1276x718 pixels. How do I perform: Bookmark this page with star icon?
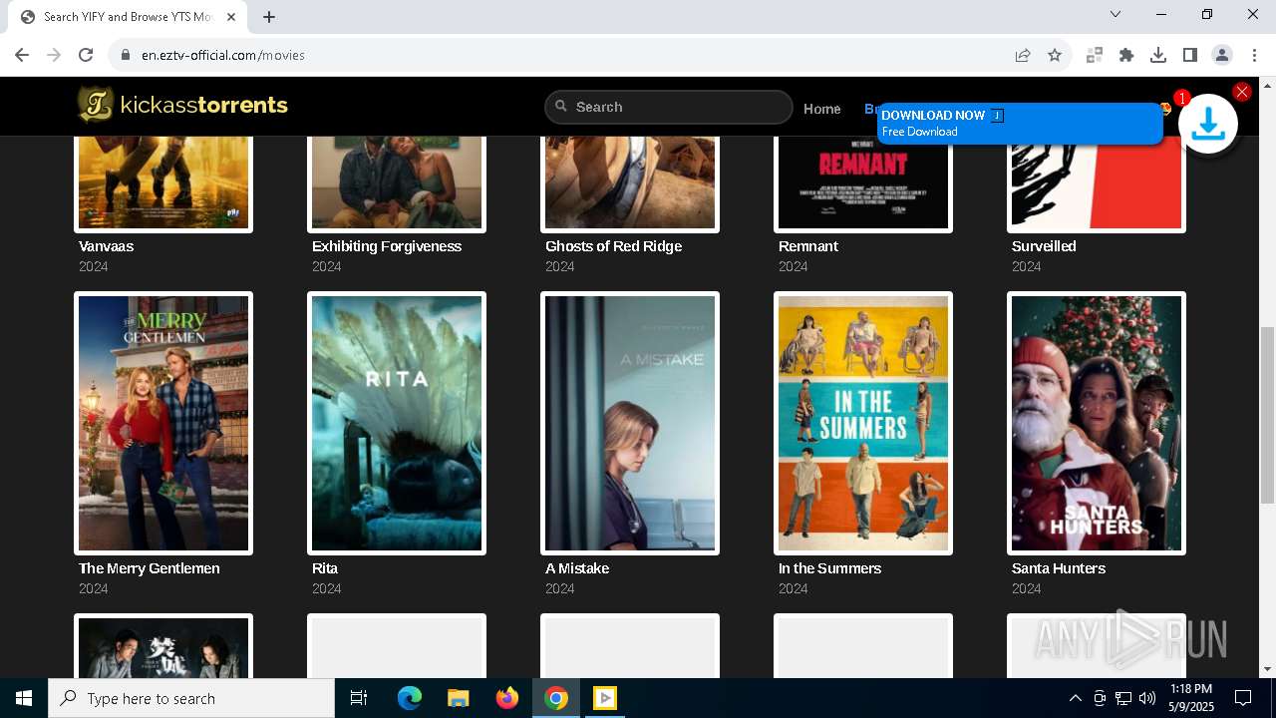pyautogui.click(x=1055, y=55)
